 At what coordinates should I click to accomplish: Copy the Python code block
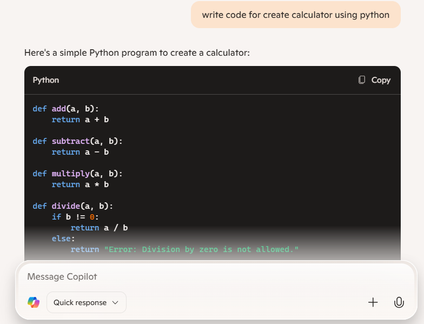(374, 80)
